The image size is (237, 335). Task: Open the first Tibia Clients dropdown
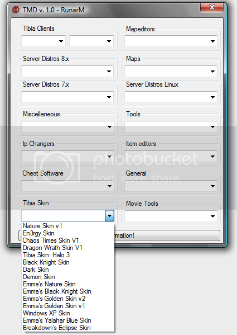[43, 41]
